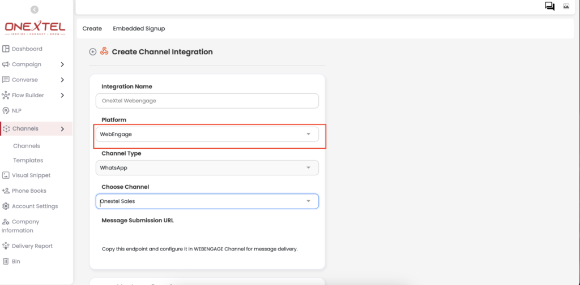Click the Choose Channel dropdown arrow

(x=309, y=201)
